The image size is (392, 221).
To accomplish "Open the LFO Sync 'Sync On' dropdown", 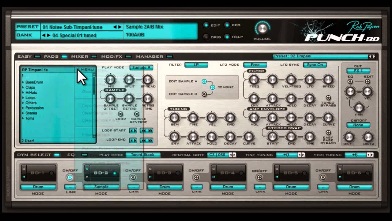I will (x=315, y=65).
